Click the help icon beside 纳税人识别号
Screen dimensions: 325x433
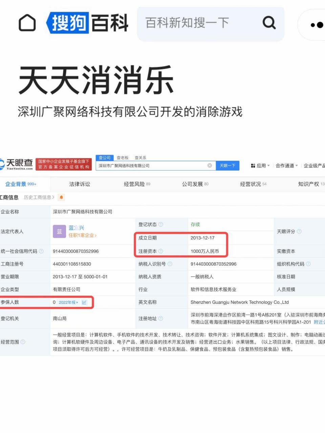[x=170, y=264]
